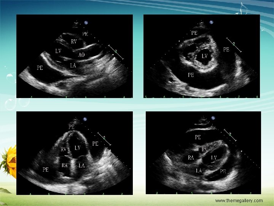Viewport: 274px width, 206px height.
Task: Open the www.themegallery.com link
Action: pyautogui.click(x=239, y=201)
